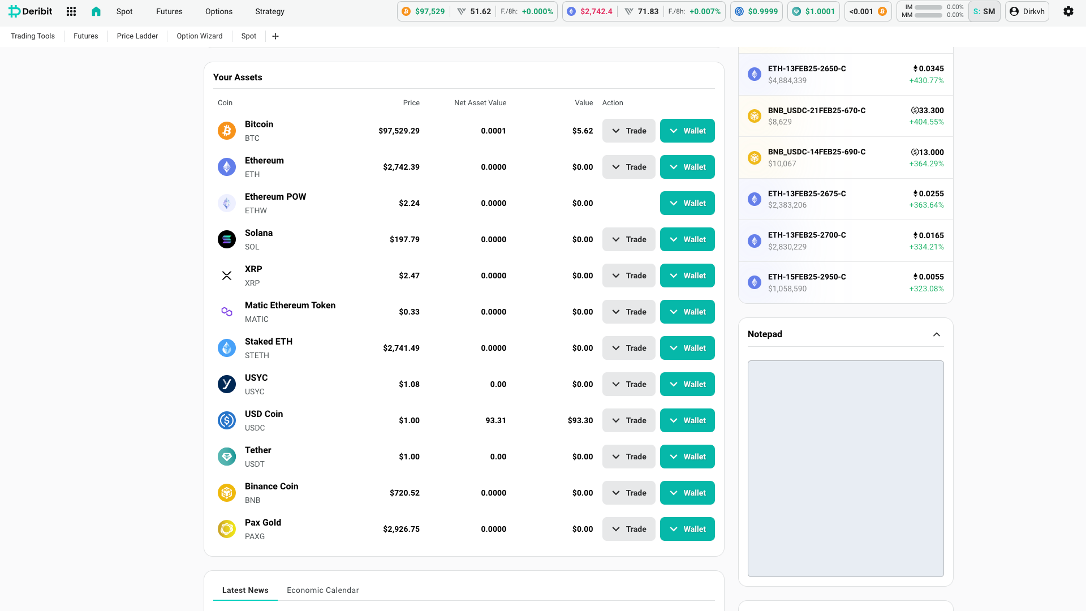
Task: Open the Strategy menu
Action: (x=270, y=11)
